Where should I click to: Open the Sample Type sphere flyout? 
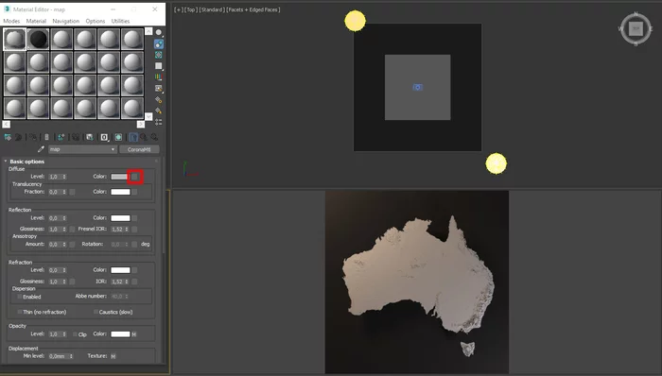158,32
